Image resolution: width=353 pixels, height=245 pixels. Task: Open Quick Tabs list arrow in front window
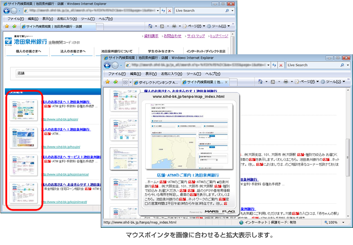pyautogui.click(x=130, y=82)
